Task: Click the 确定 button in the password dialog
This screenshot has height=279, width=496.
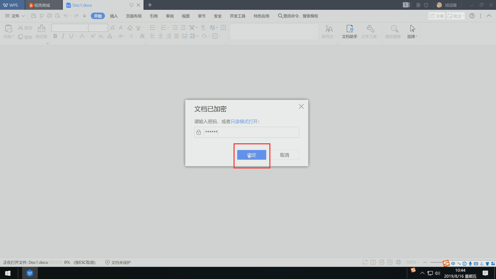Action: [x=251, y=155]
